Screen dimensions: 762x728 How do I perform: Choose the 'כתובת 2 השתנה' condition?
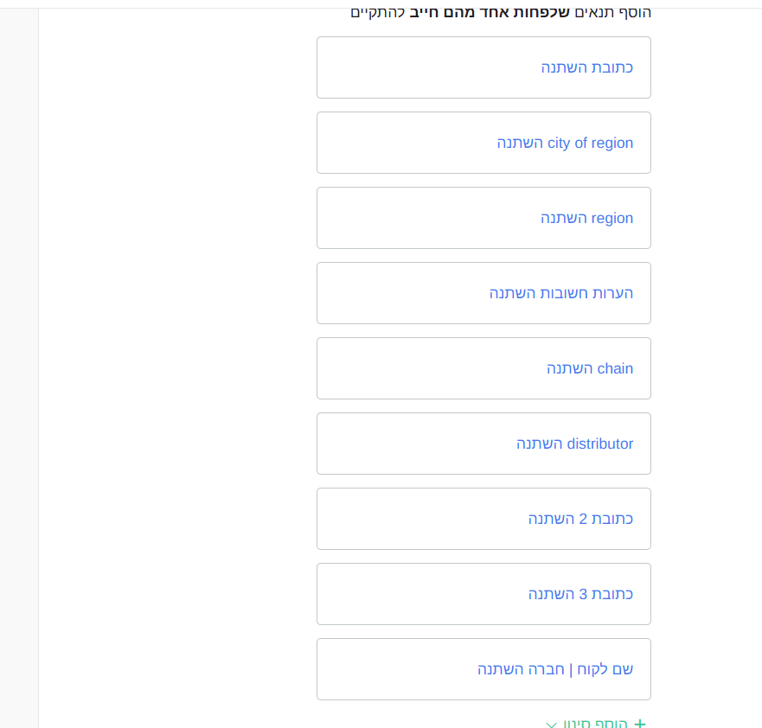coord(580,519)
